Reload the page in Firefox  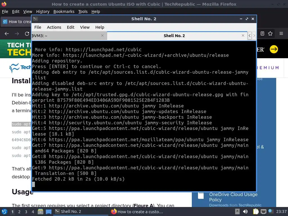point(27,34)
